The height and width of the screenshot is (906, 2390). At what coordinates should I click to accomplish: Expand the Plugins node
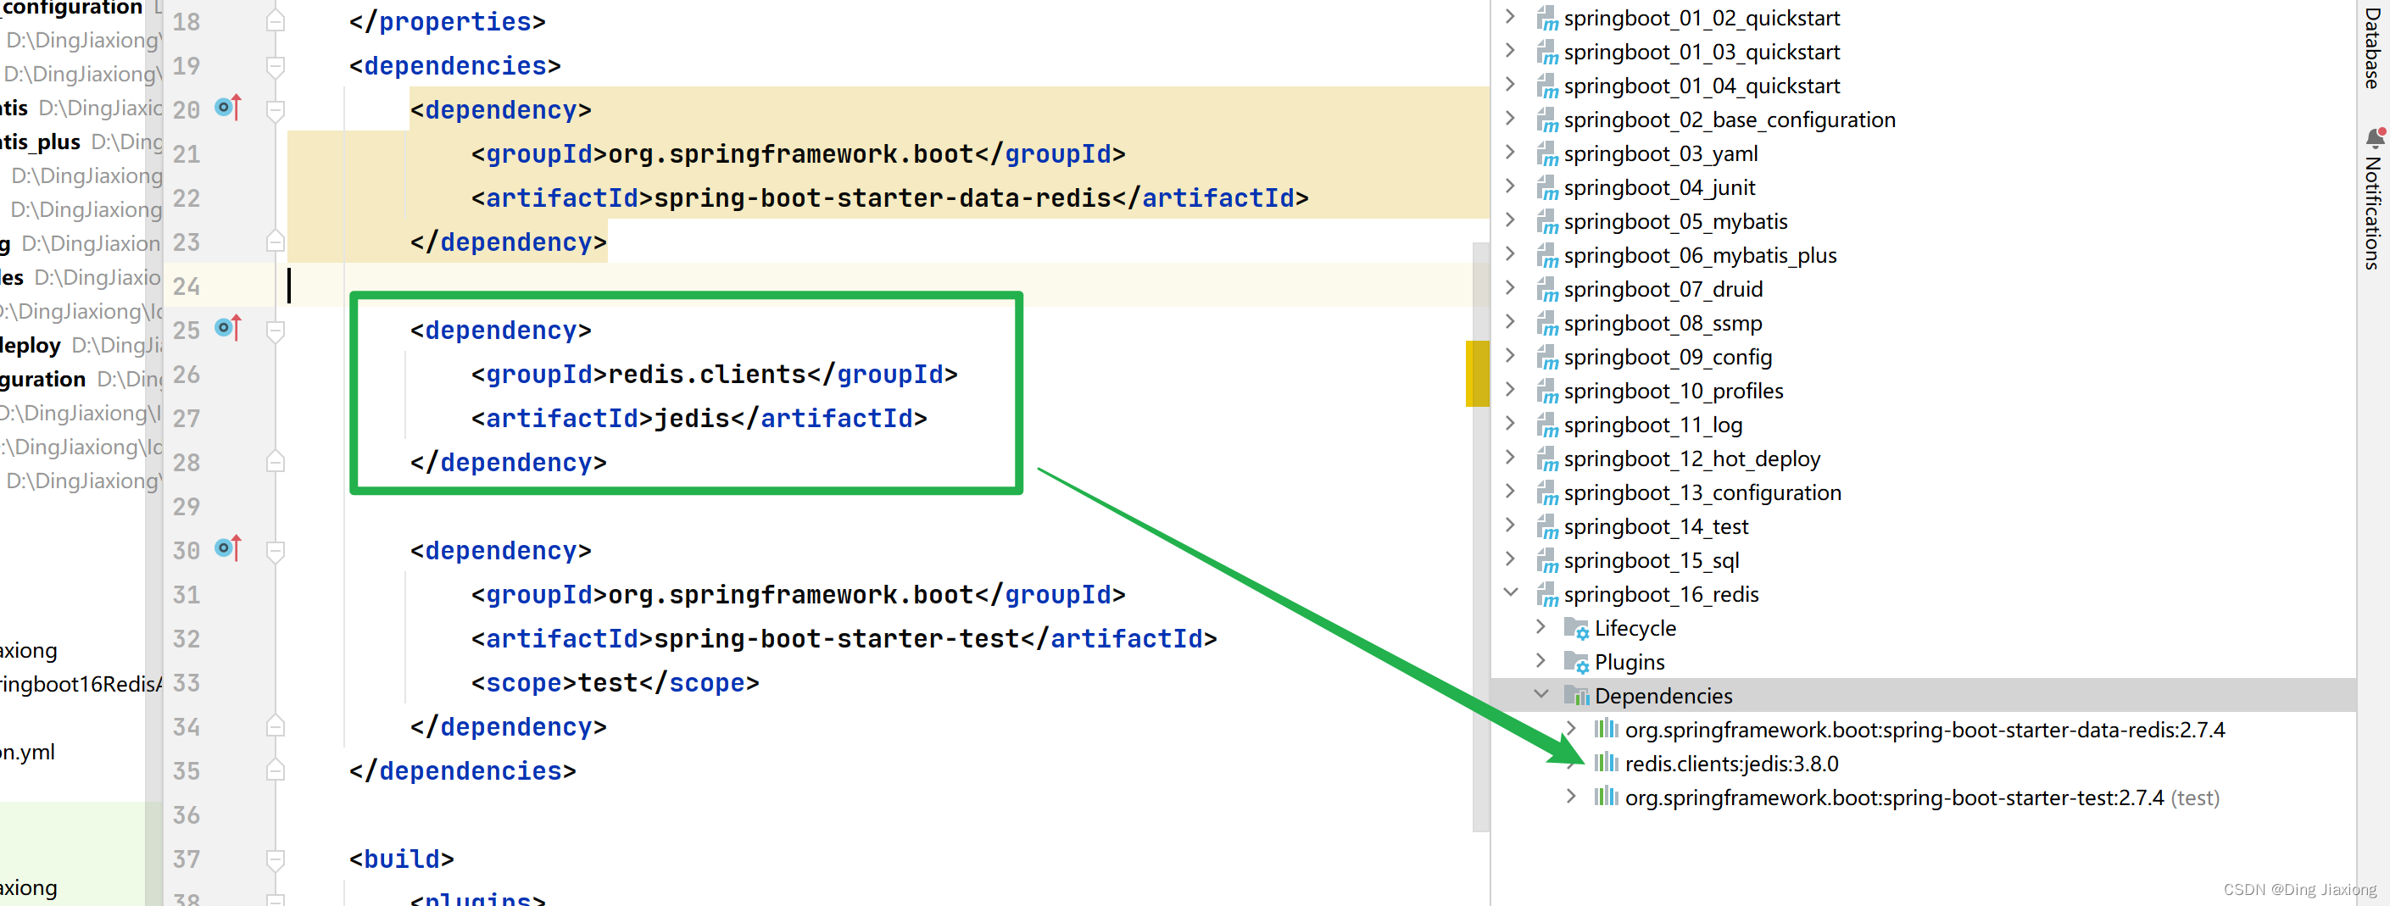click(x=1541, y=661)
